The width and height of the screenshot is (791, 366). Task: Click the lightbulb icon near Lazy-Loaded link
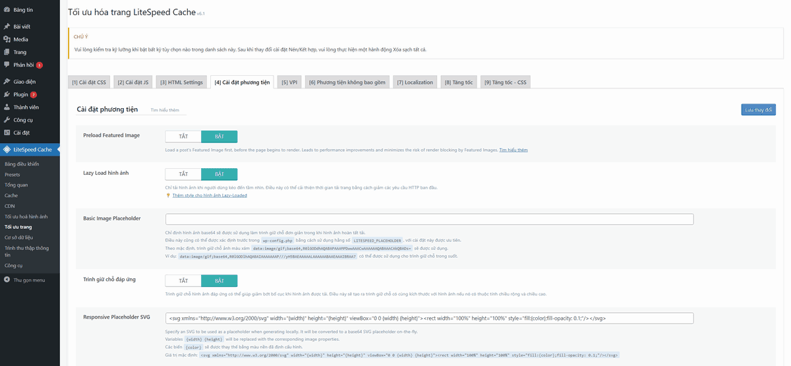click(168, 195)
